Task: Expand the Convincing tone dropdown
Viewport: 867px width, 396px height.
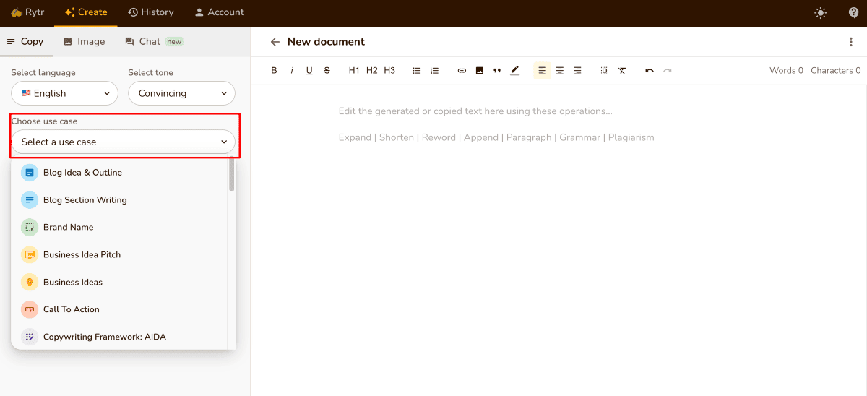Action: [x=181, y=93]
